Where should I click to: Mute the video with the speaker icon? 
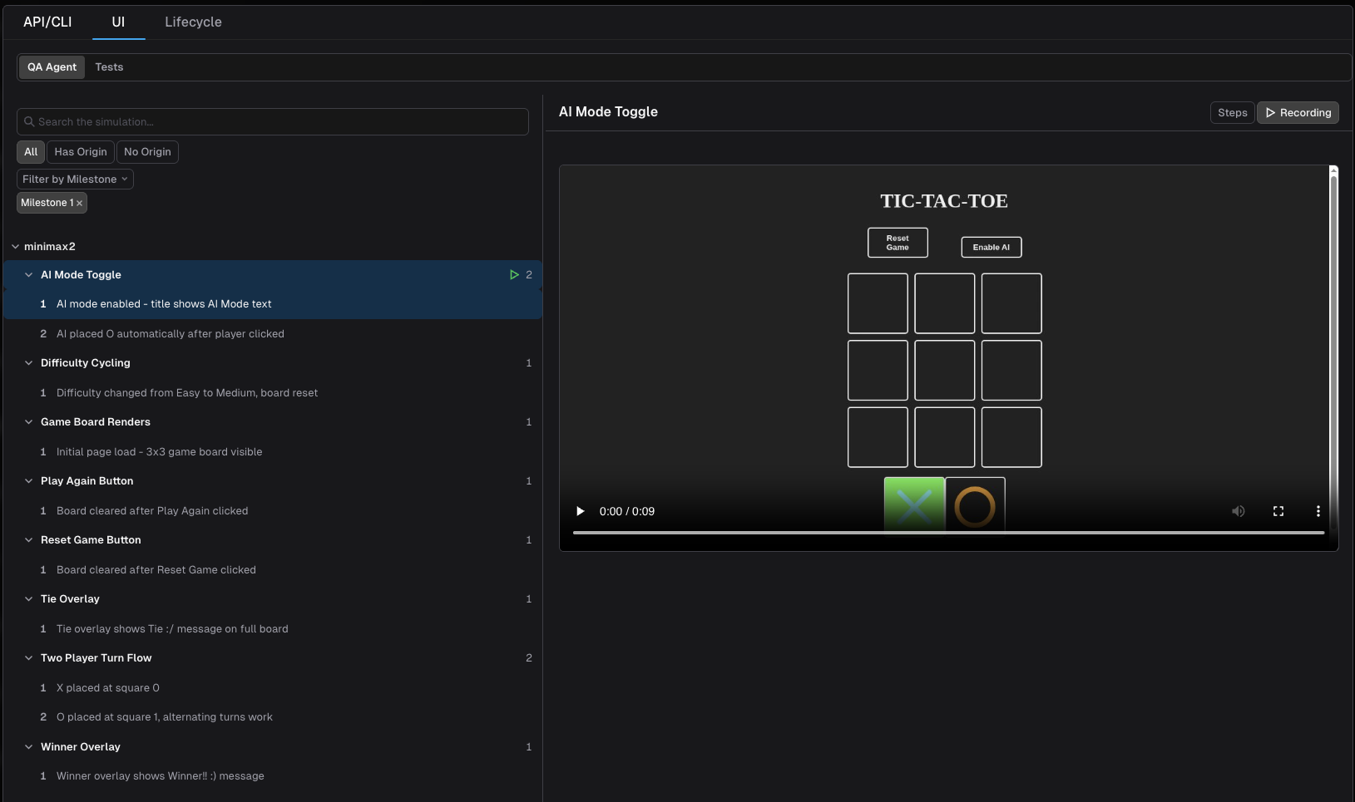pos(1238,511)
